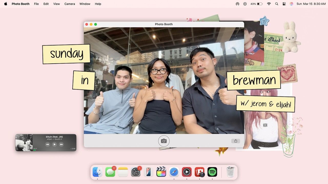Click the Now Playing menu bar icon
Viewport: 328px width, 184px height.
[245, 4]
